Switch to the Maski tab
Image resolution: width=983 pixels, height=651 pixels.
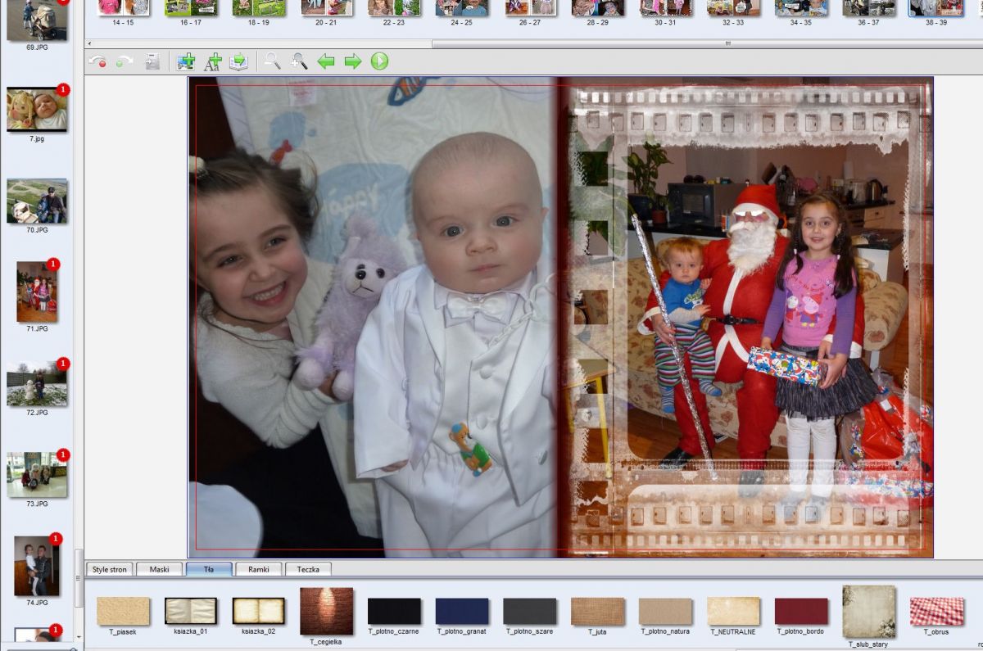click(x=159, y=569)
